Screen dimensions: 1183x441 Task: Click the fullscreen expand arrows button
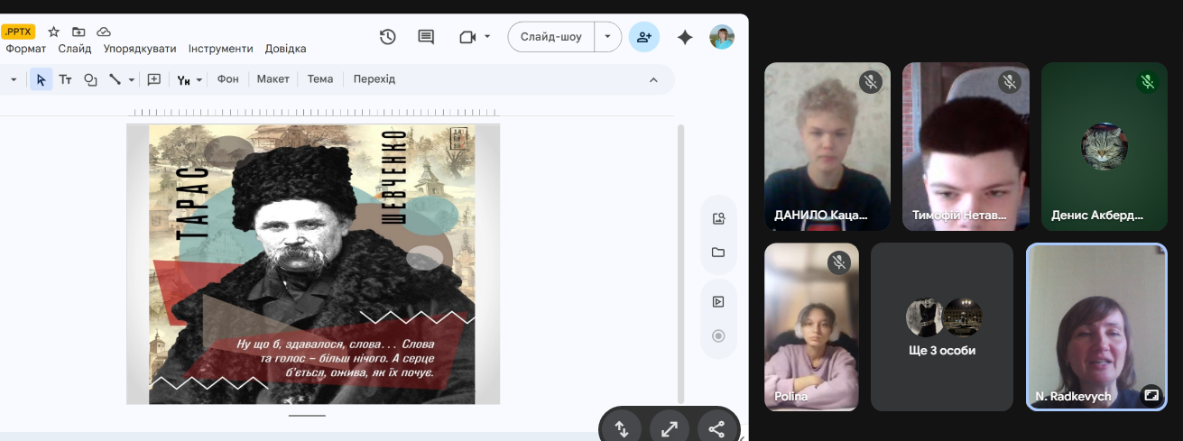[x=670, y=429]
